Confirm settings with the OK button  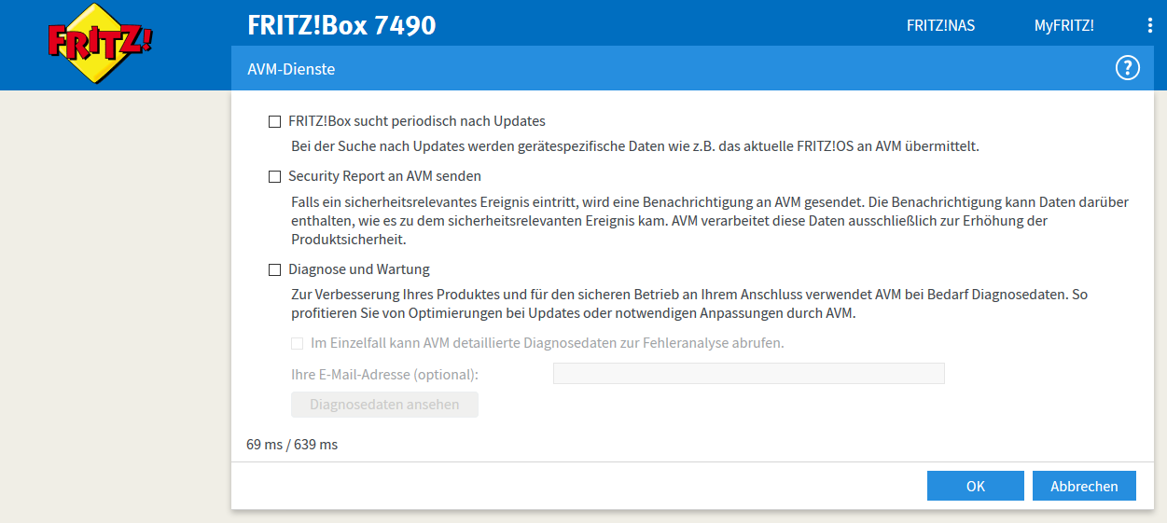click(x=976, y=486)
